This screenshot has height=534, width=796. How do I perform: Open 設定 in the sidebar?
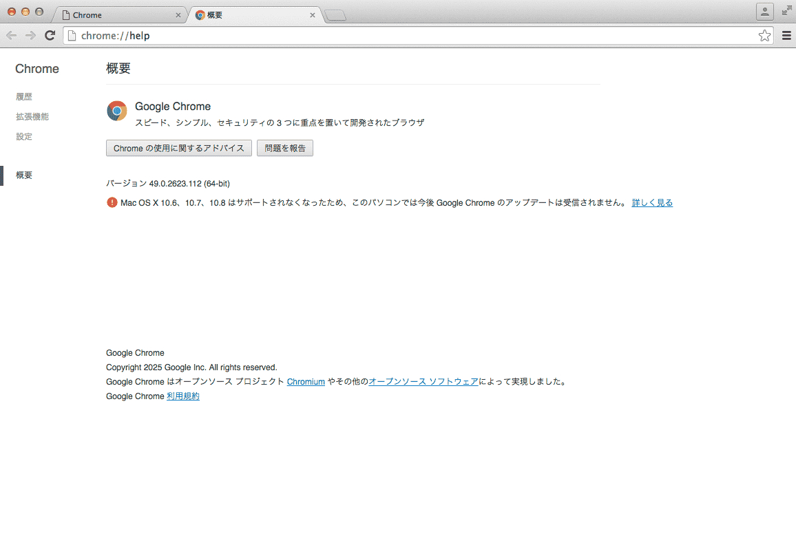coord(24,136)
